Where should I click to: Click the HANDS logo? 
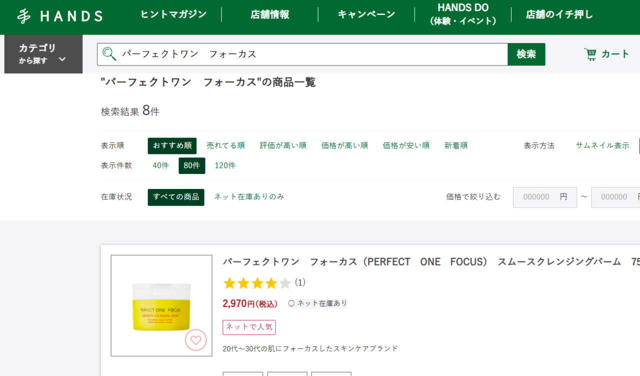tap(59, 16)
